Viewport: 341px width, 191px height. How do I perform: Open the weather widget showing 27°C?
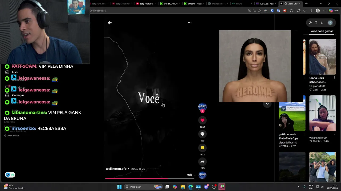point(13,187)
